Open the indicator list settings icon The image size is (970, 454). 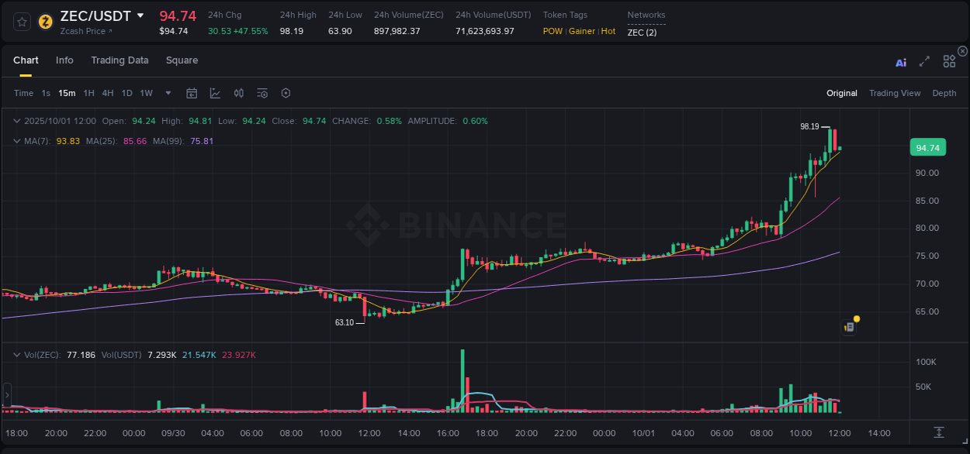262,93
